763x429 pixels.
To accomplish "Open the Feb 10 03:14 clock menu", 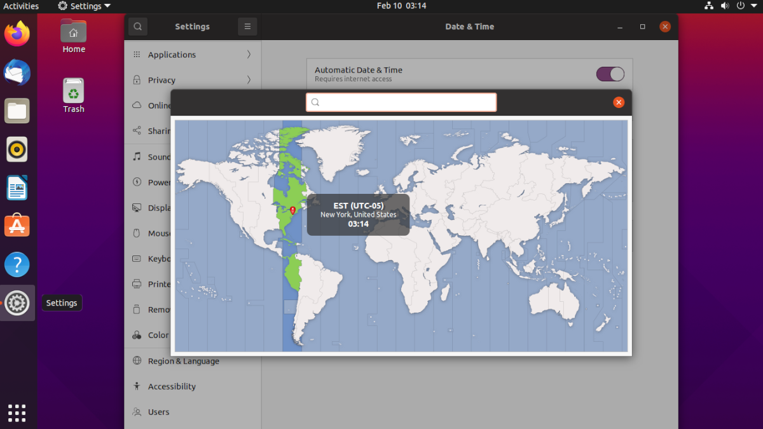I will coord(401,6).
